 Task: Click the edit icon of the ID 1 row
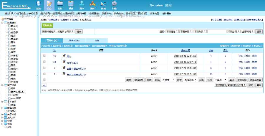coord(64,74)
